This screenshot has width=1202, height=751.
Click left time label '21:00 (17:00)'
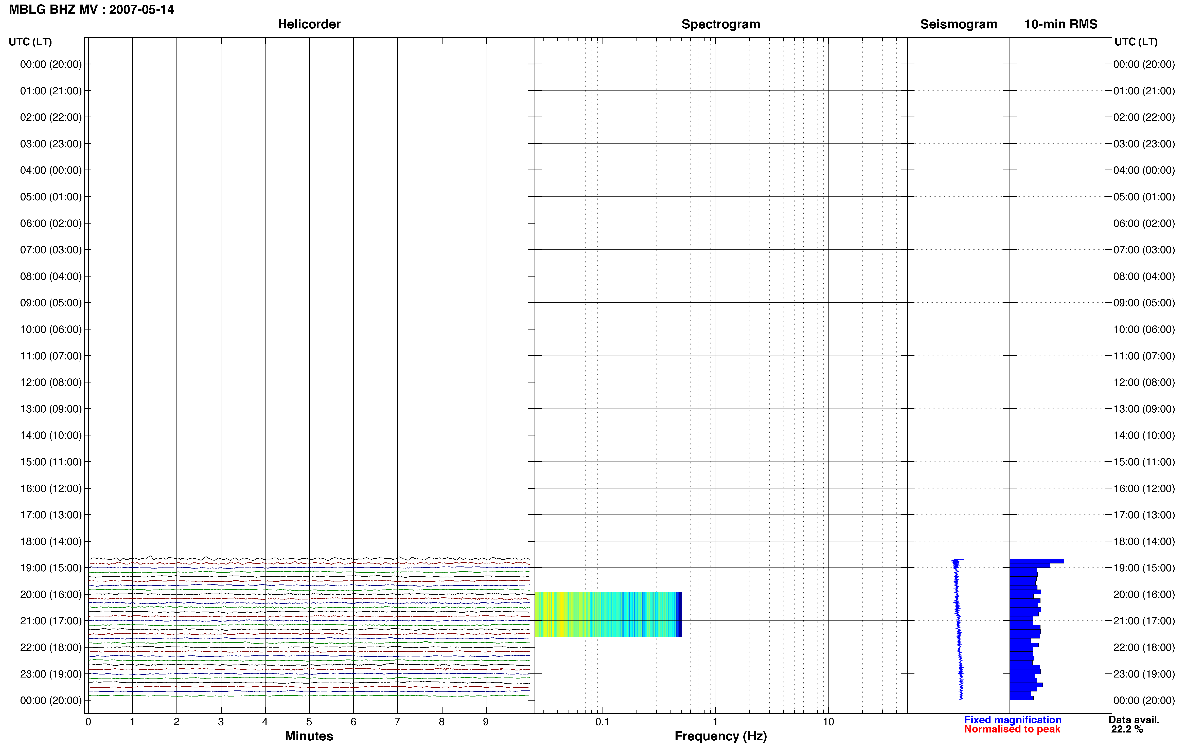coord(51,621)
